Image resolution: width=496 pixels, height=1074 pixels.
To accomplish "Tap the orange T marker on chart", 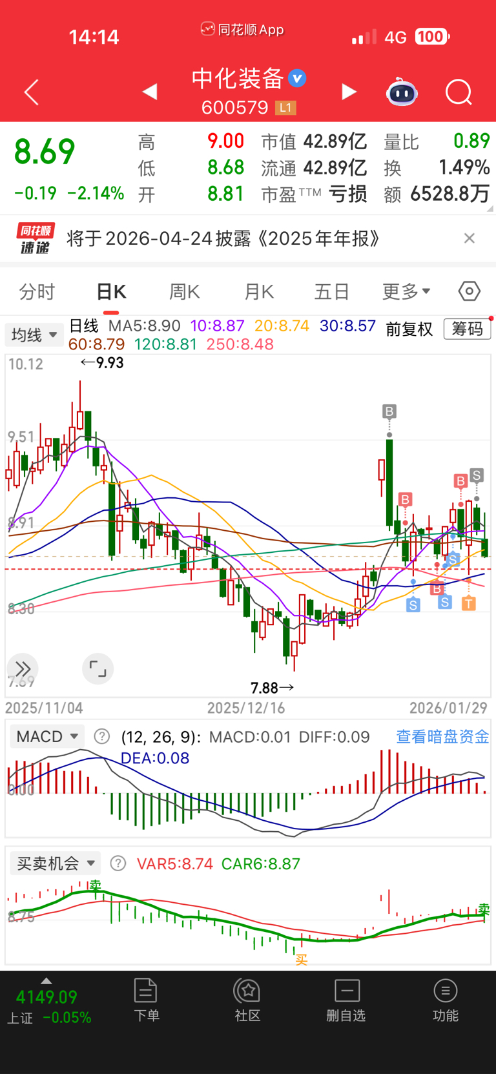I will coord(469,604).
